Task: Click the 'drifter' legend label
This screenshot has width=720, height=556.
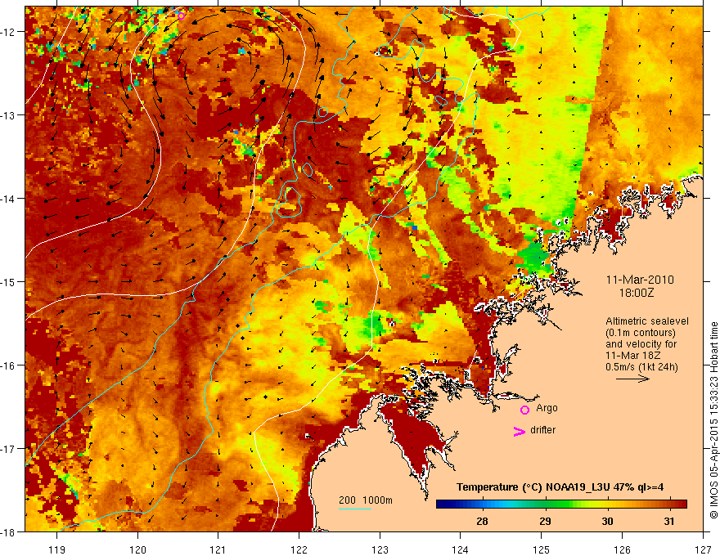Action: pos(542,430)
